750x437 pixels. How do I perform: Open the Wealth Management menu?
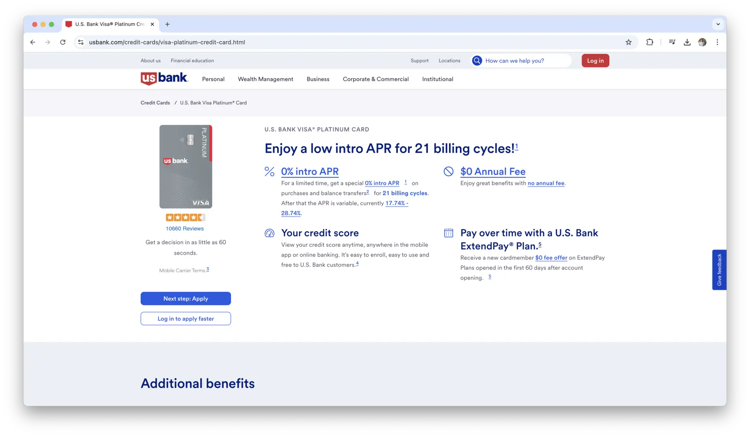(x=266, y=79)
